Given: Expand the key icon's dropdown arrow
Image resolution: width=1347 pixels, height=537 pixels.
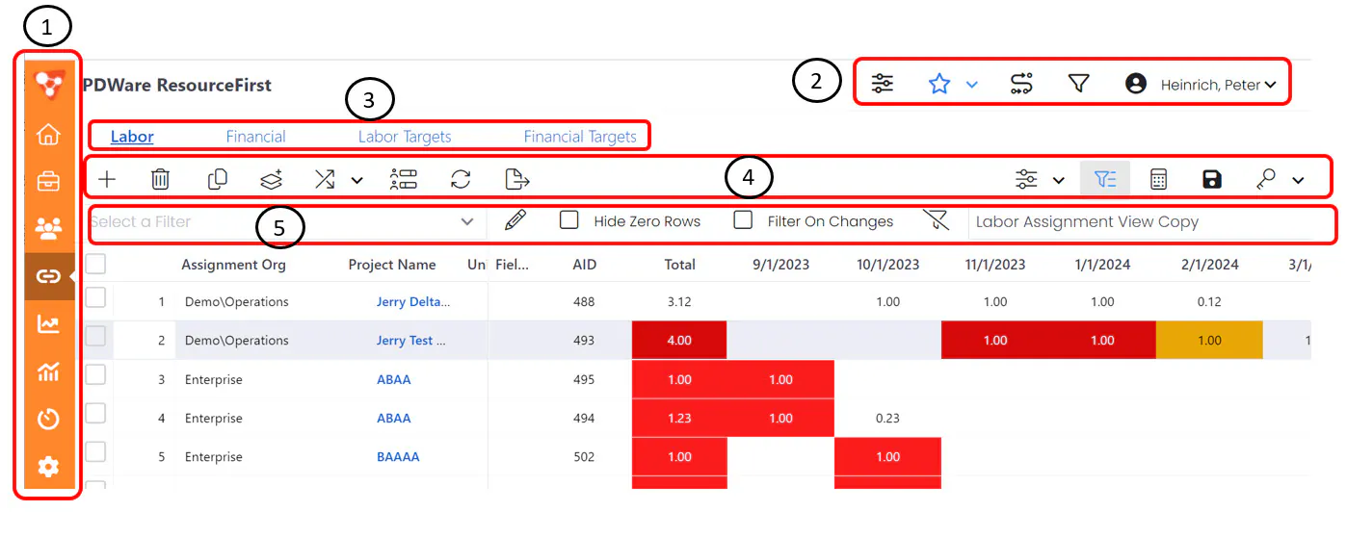Looking at the screenshot, I should 1298,180.
